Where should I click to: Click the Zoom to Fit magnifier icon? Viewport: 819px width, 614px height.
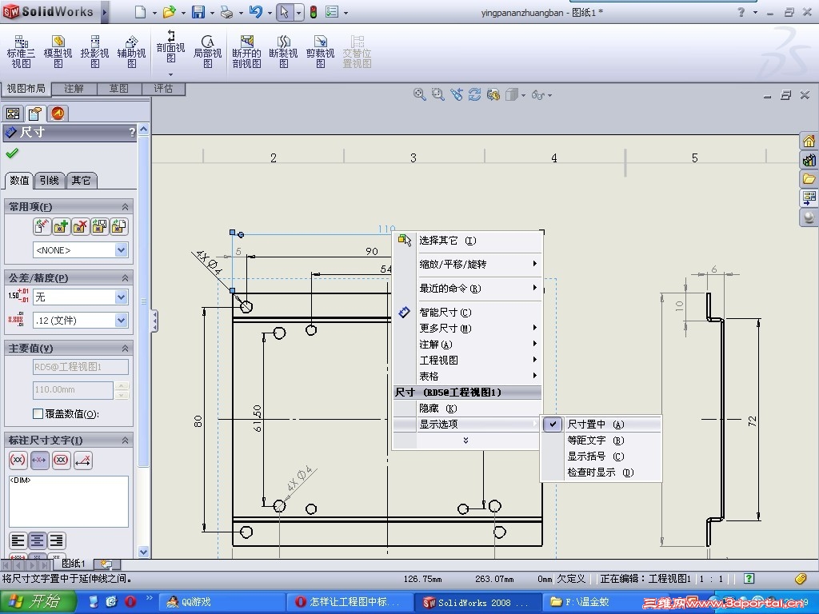point(419,94)
